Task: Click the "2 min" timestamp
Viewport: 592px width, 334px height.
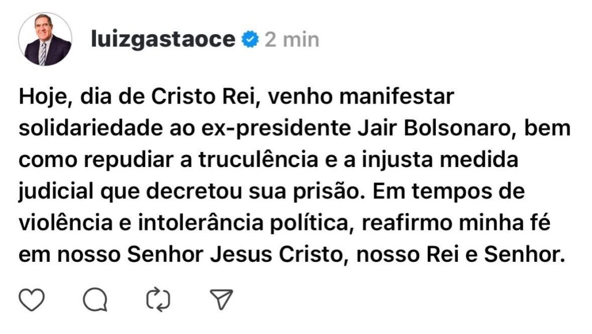Action: point(292,39)
